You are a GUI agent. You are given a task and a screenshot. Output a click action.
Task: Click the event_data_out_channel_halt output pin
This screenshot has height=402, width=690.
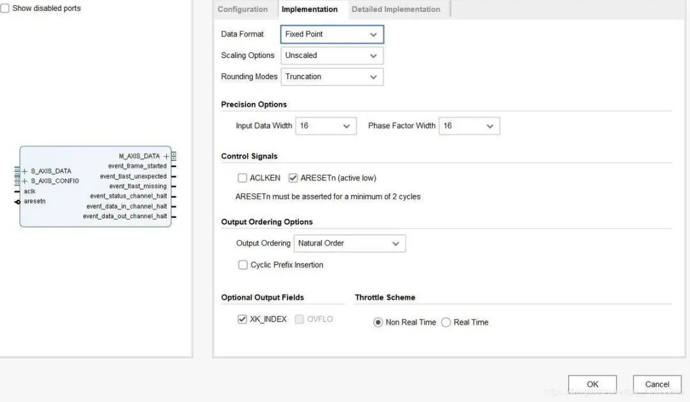click(x=173, y=216)
